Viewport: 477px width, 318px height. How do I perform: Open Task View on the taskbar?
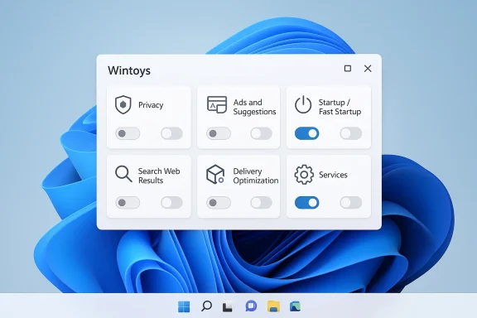(x=229, y=306)
